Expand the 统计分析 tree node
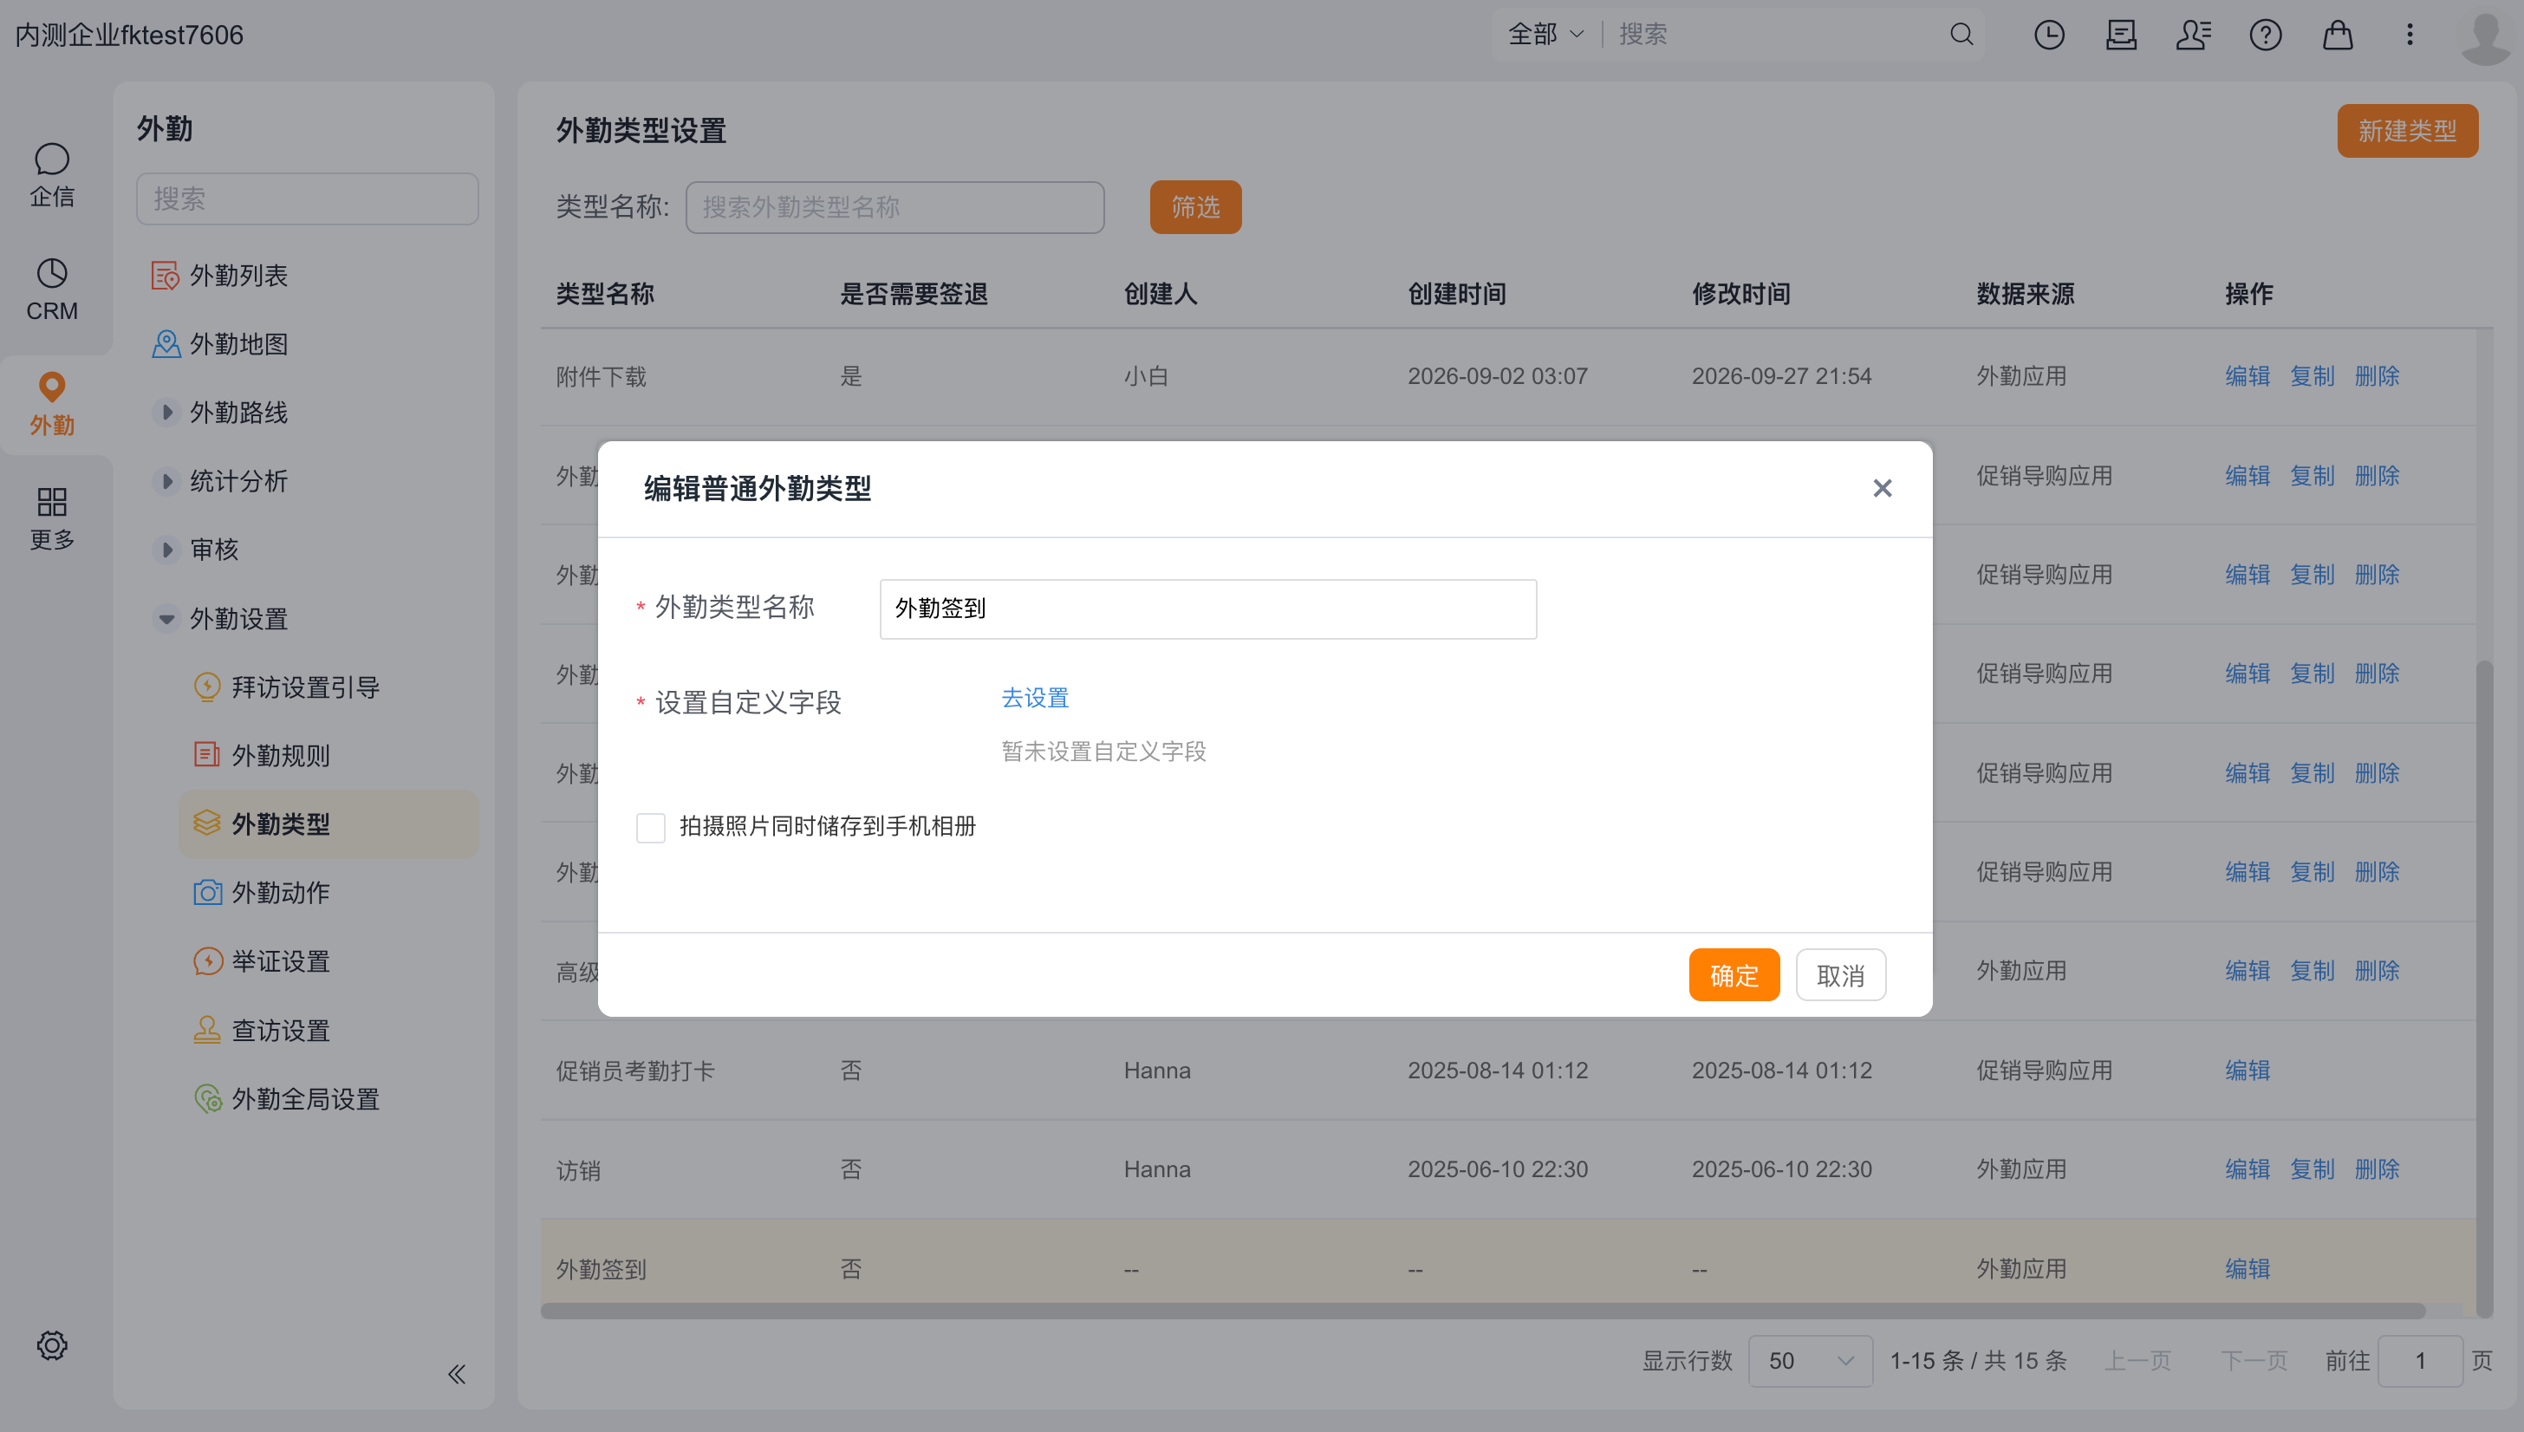Image resolution: width=2524 pixels, height=1432 pixels. (167, 481)
